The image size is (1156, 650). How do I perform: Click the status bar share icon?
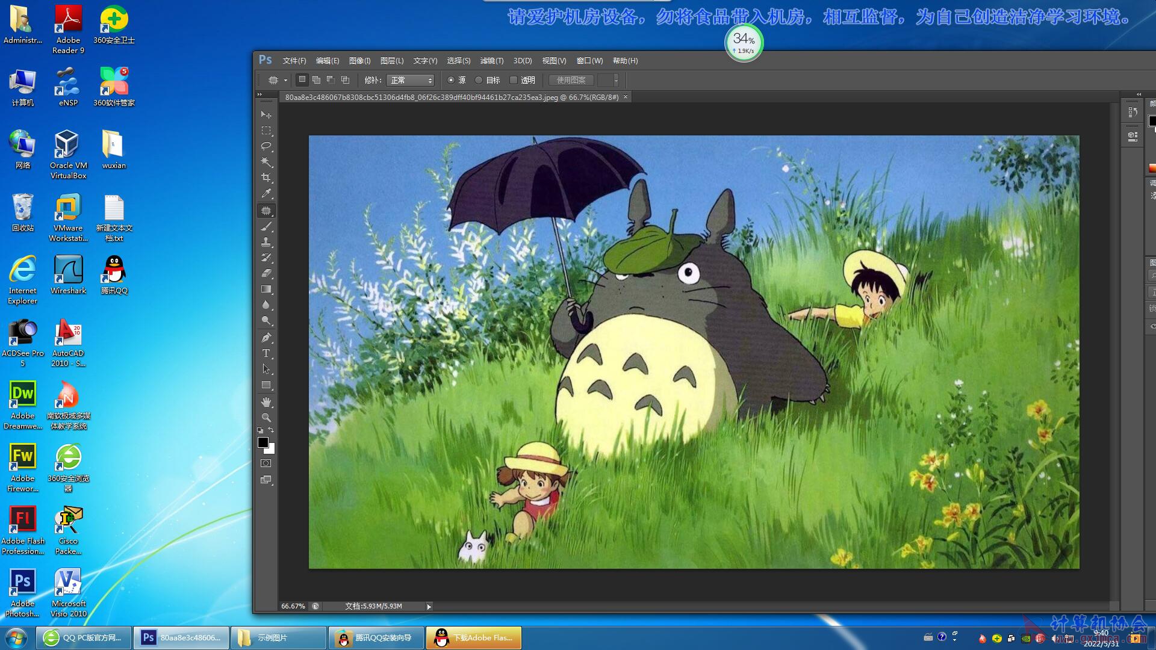click(315, 607)
